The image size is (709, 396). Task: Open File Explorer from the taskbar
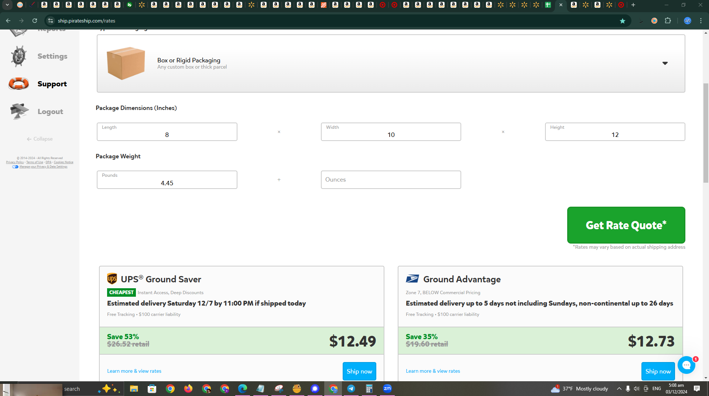click(x=134, y=389)
